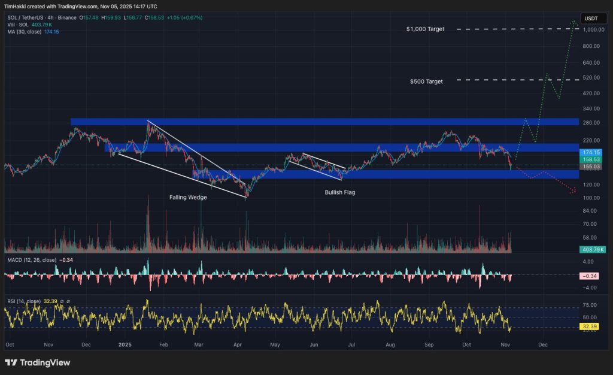Click the TradingView wordmark link
The width and height of the screenshot is (613, 375).
click(x=45, y=362)
